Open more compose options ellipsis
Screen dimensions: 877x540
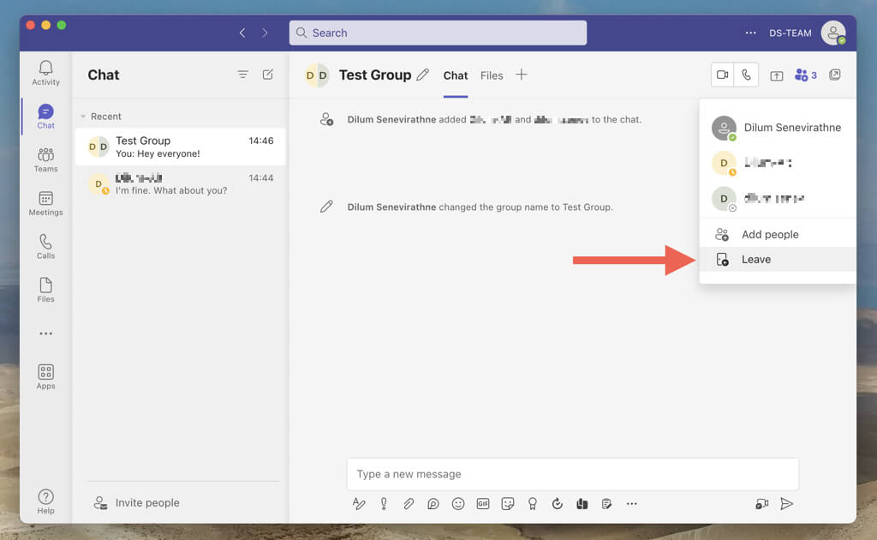coord(632,504)
